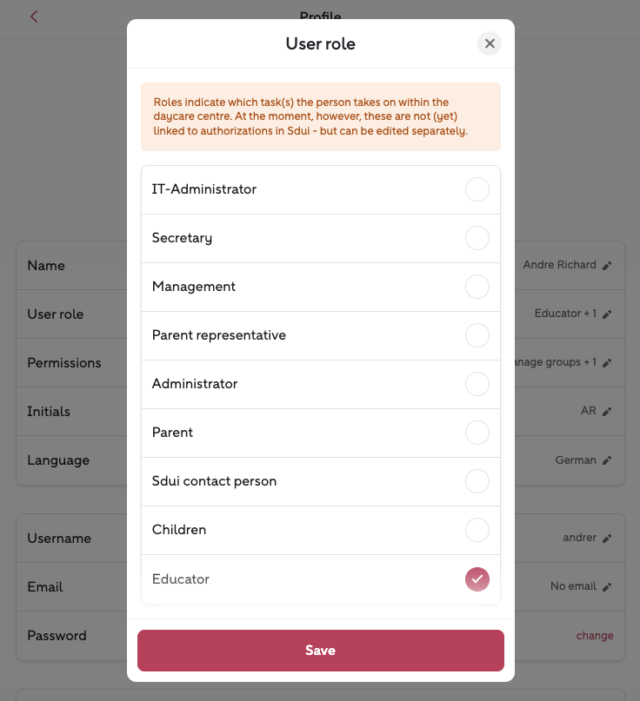
Task: Pick the Parent role option
Action: [x=320, y=433]
